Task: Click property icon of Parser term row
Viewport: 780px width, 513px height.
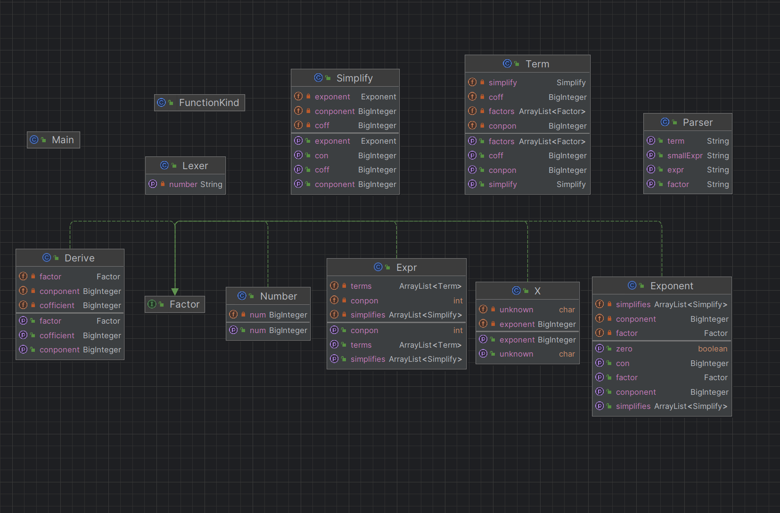Action: (x=651, y=140)
